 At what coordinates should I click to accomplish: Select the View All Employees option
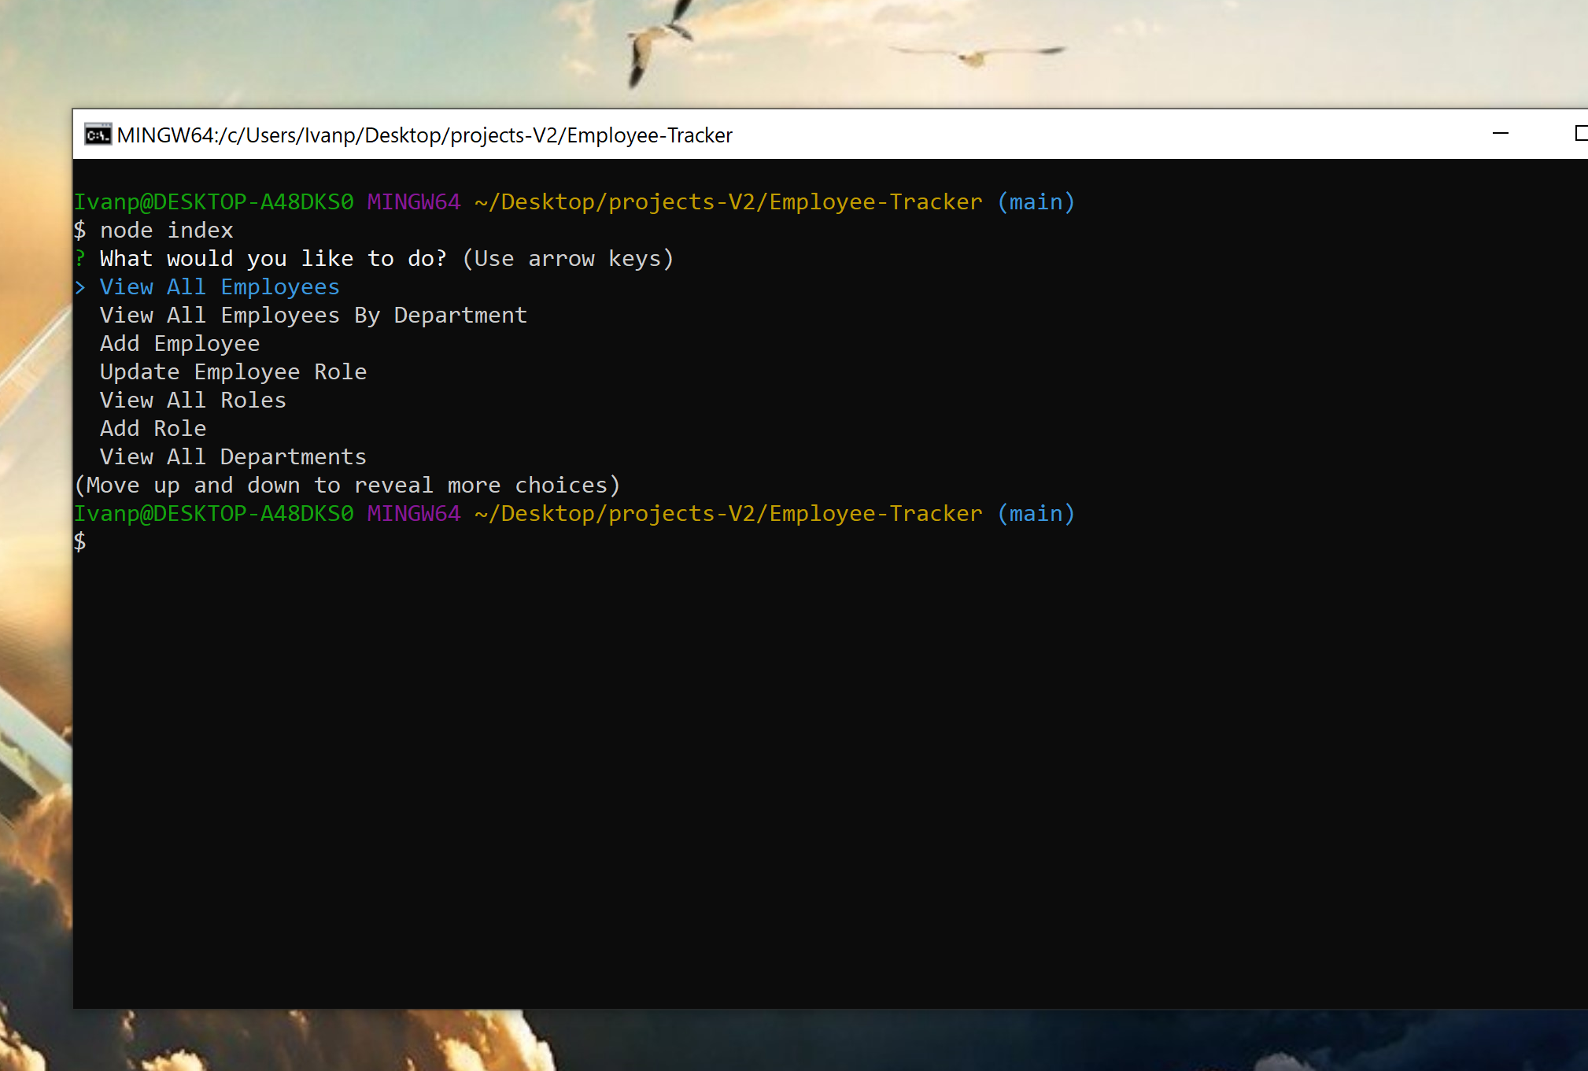click(220, 287)
